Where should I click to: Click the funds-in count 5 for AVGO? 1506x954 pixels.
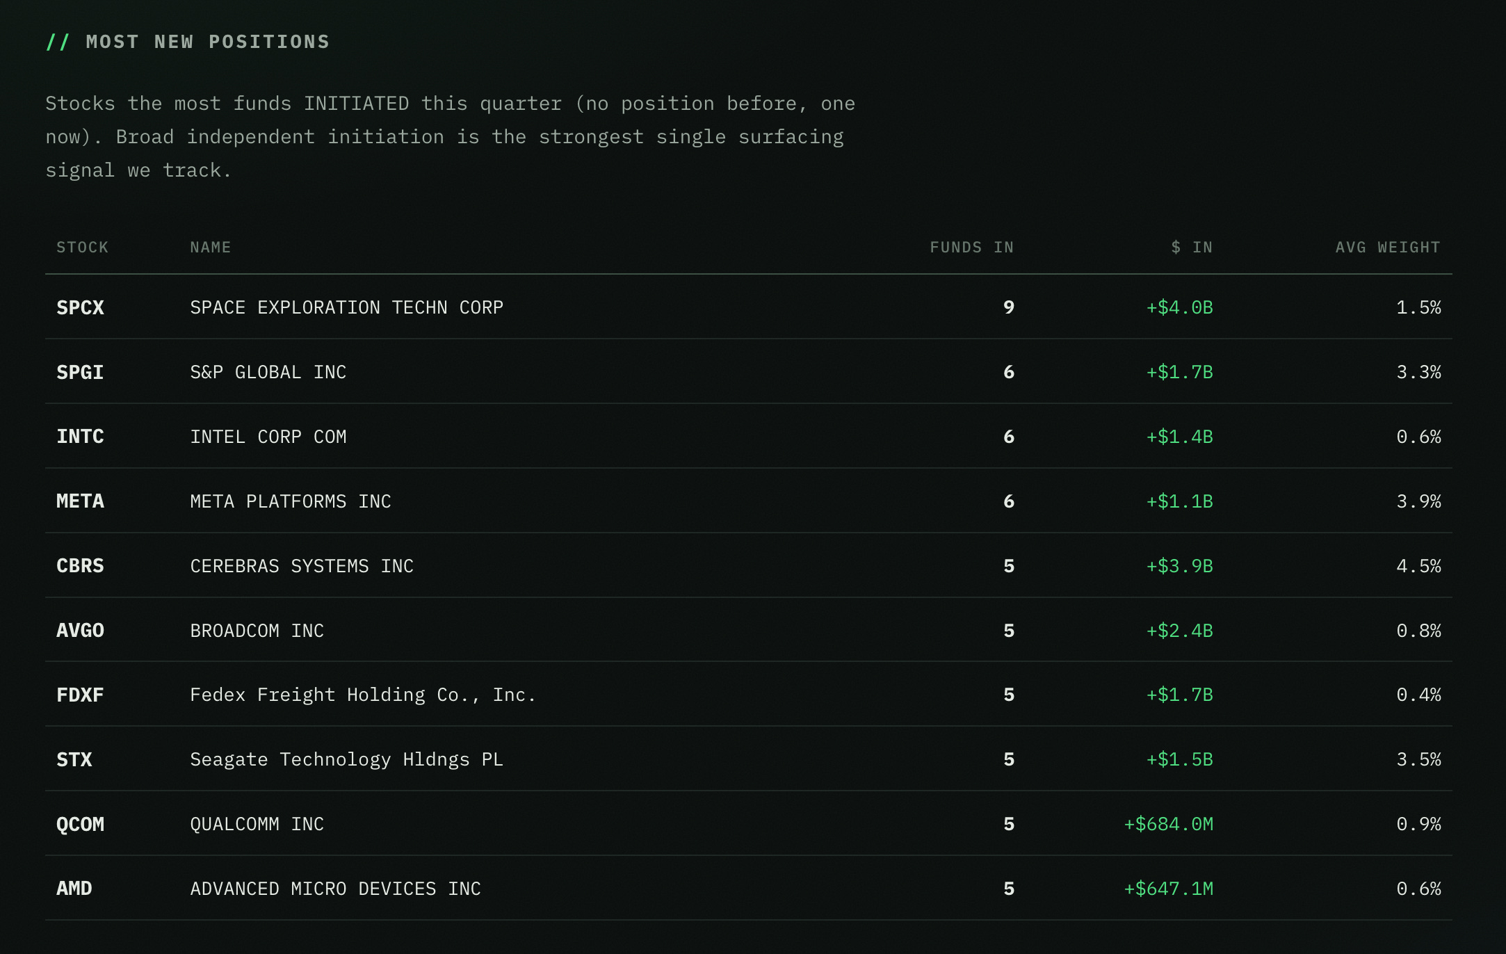1009,631
